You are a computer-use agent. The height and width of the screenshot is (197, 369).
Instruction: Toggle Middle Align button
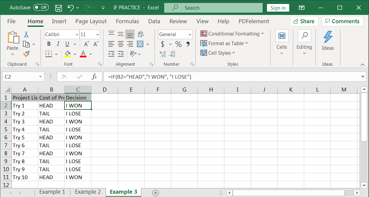[121, 34]
